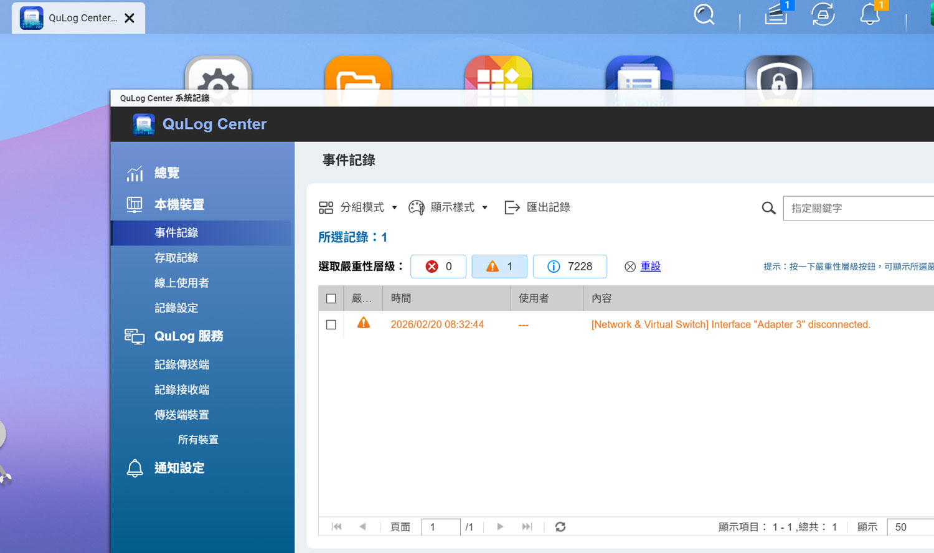This screenshot has width=934, height=553.
Task: Go to last page of logs
Action: click(x=527, y=527)
